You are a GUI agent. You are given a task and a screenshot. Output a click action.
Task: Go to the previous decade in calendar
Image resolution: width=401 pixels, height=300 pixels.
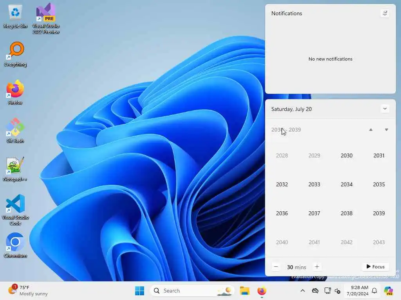coord(370,130)
